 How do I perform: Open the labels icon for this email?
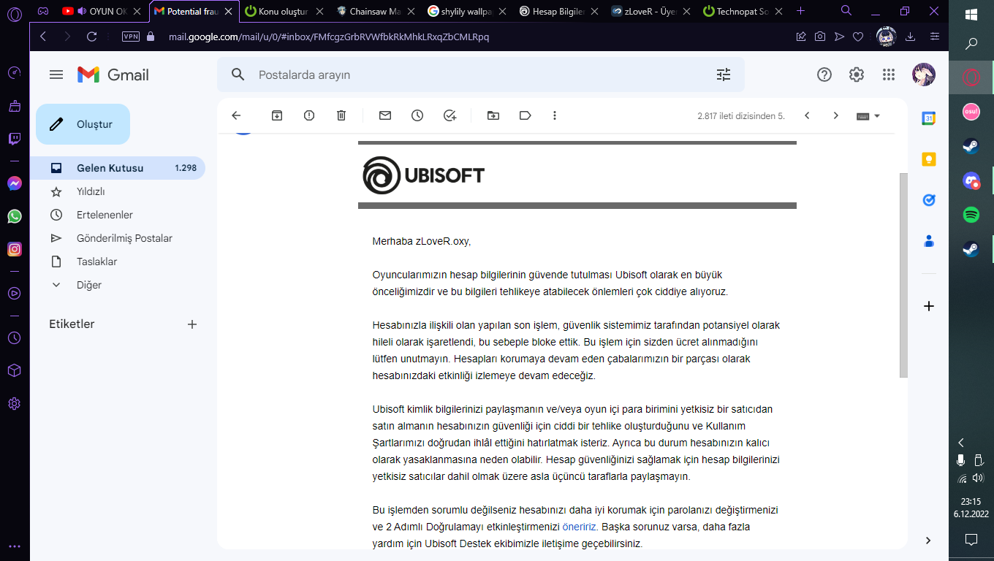[526, 115]
